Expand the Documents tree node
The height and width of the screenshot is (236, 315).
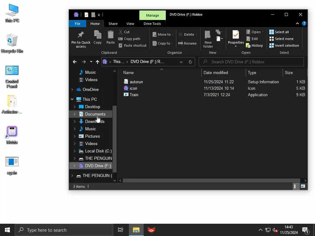pos(74,114)
